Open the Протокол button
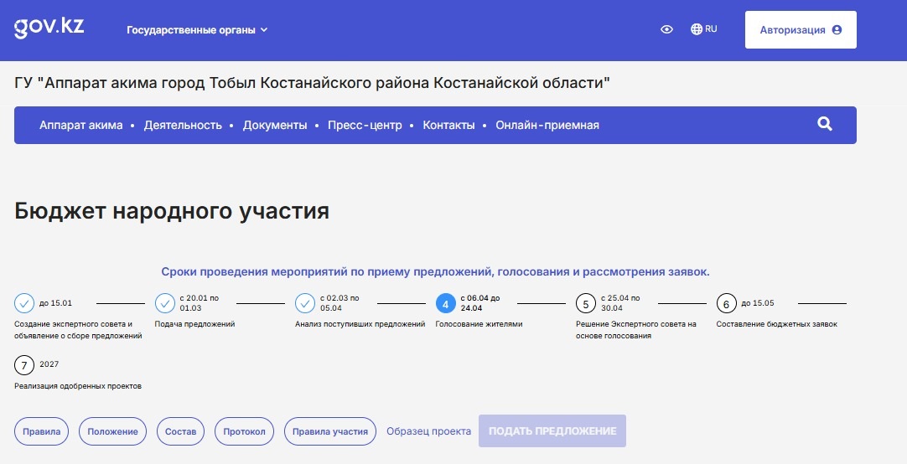 pos(245,431)
